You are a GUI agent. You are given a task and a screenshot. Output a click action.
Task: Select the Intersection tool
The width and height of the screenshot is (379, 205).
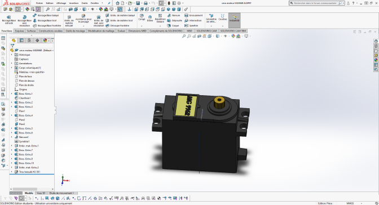(x=193, y=20)
